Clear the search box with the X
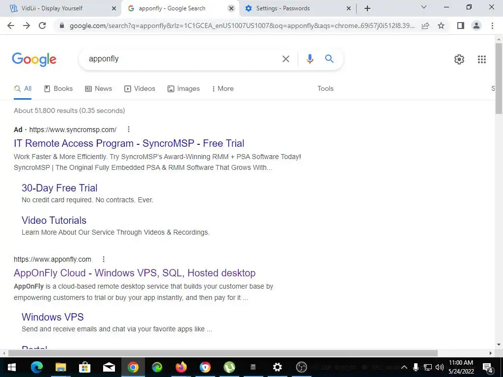The height and width of the screenshot is (377, 503). pyautogui.click(x=285, y=59)
